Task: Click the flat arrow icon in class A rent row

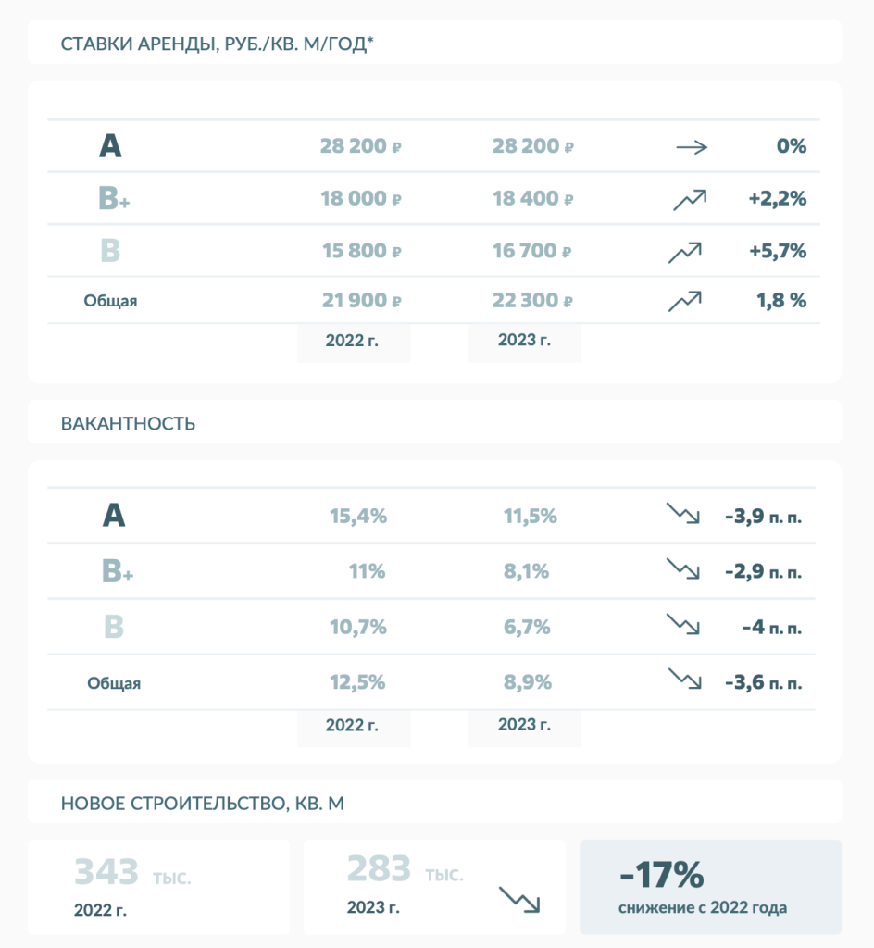Action: pos(692,146)
